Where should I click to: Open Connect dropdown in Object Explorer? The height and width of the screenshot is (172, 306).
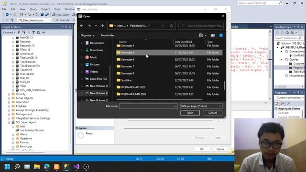[x=9, y=32]
